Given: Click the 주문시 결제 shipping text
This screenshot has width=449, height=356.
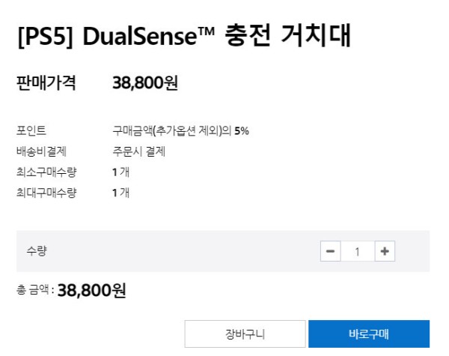Looking at the screenshot, I should pos(139,151).
